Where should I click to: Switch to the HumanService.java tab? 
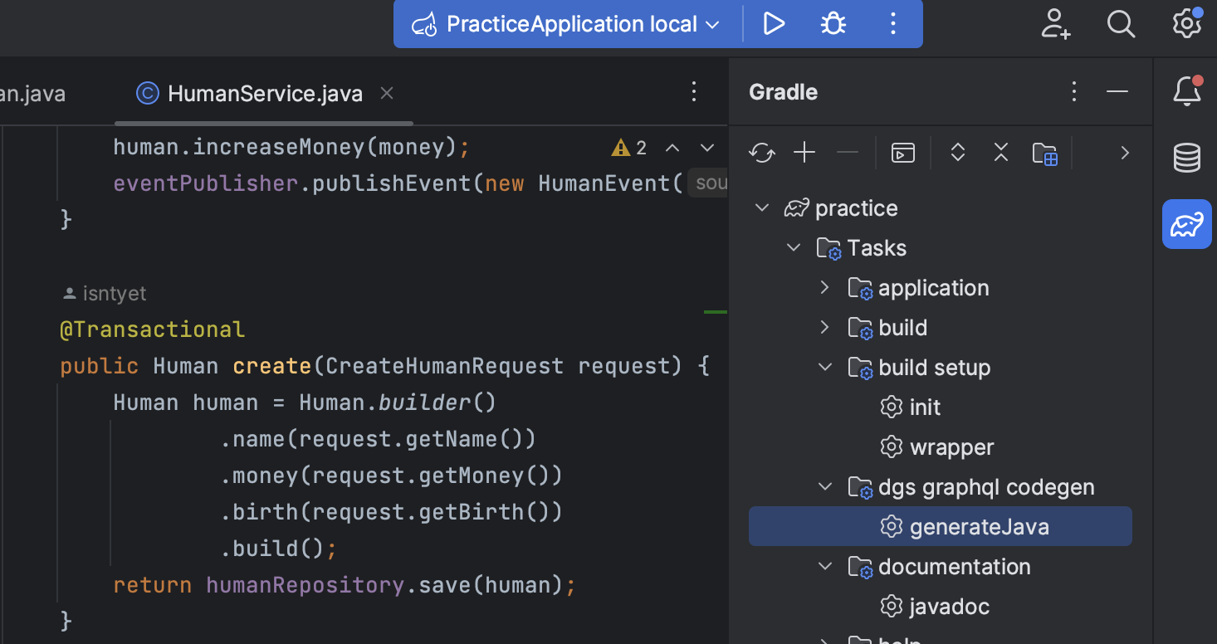(265, 93)
